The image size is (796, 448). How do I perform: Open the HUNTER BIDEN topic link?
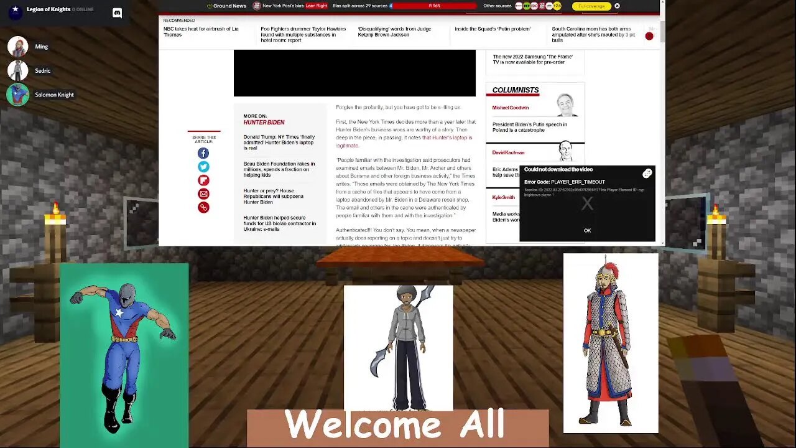(264, 123)
